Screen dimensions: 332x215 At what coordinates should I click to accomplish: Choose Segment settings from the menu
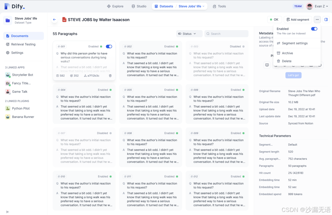coord(297,43)
